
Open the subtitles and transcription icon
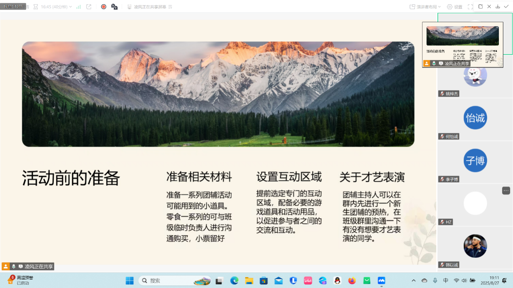pyautogui.click(x=114, y=7)
